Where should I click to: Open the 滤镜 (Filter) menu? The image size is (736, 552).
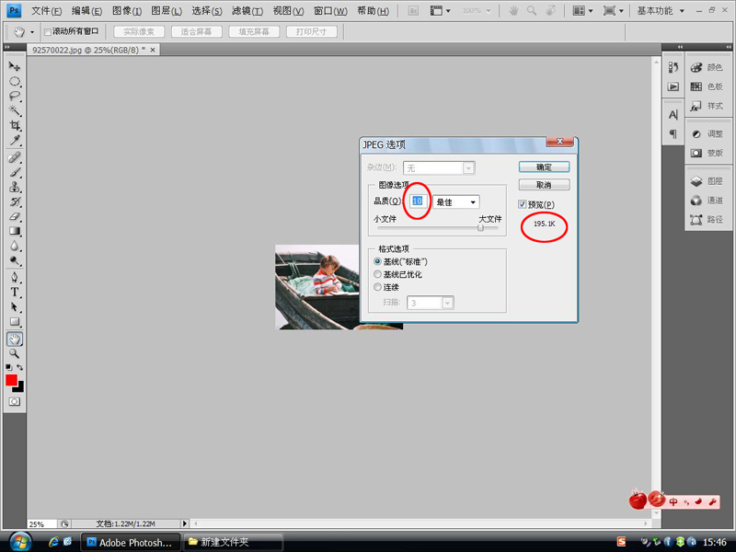click(x=246, y=11)
